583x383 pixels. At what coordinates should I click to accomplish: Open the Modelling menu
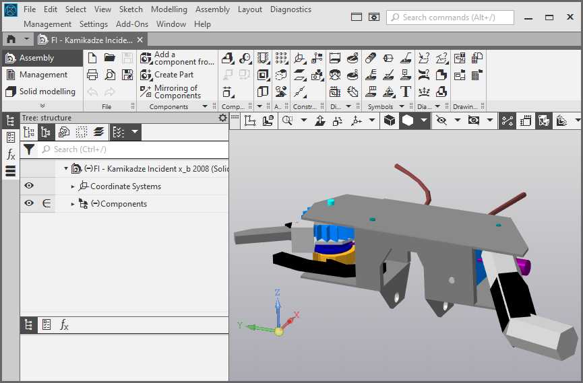(168, 9)
